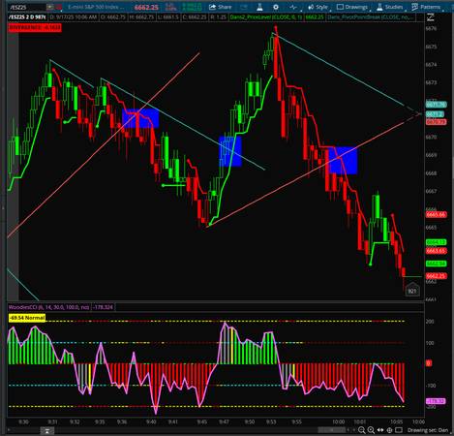Click the magenta CCI value bubble on axis
The height and width of the screenshot is (436, 454).
click(436, 401)
